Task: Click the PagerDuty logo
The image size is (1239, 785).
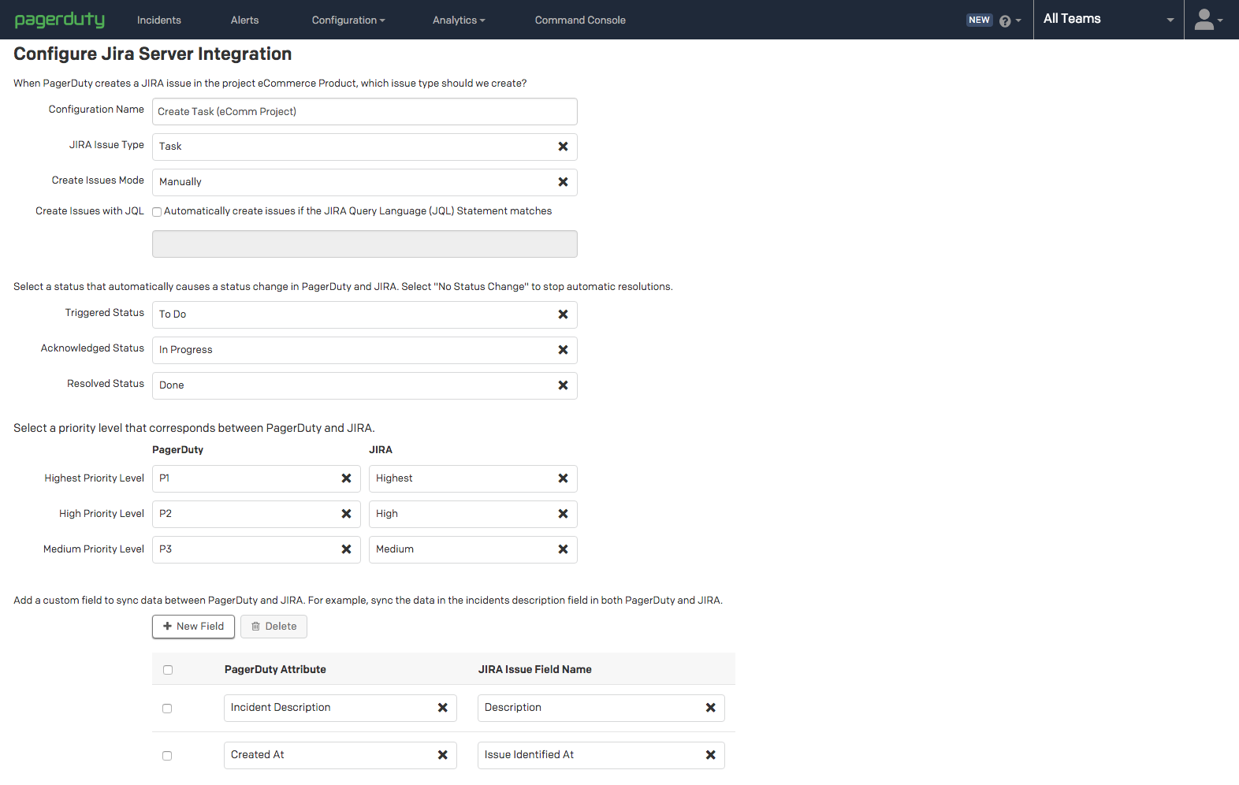Action: point(60,20)
